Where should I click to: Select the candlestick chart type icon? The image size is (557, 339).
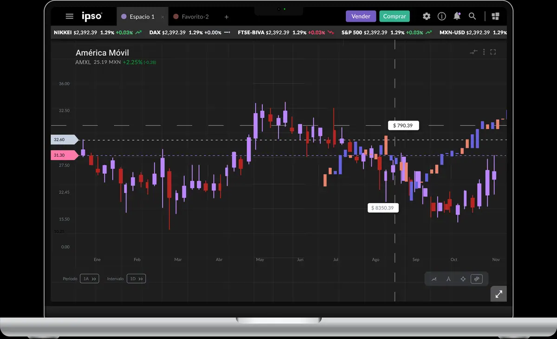477,279
